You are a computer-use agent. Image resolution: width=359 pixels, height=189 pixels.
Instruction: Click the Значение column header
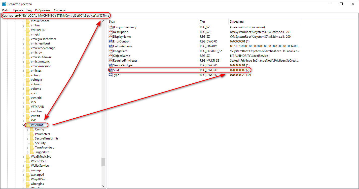point(264,22)
